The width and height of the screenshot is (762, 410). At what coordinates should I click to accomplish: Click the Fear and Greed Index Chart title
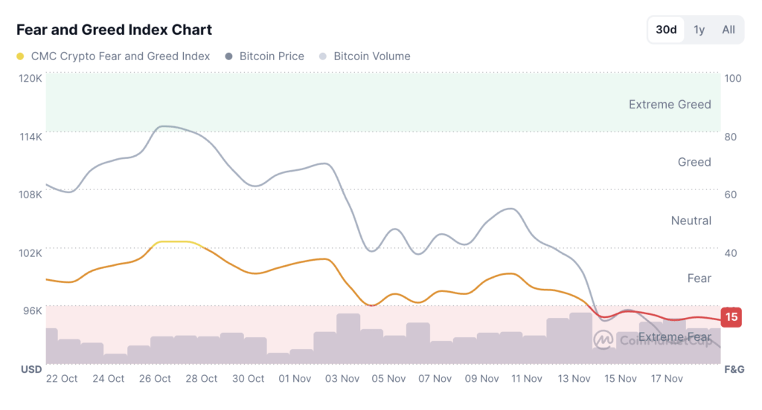click(114, 30)
